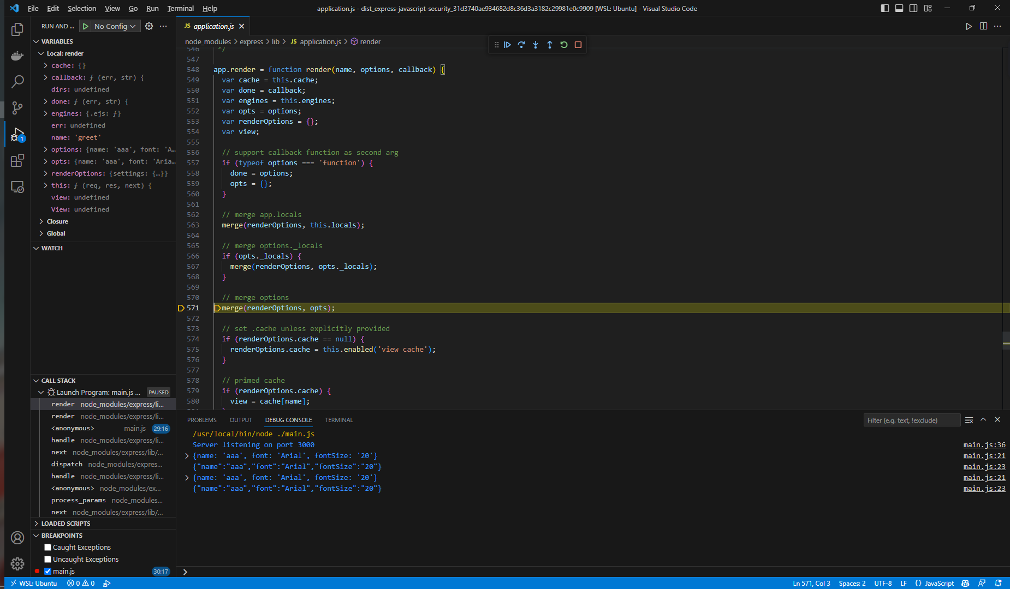The height and width of the screenshot is (589, 1010).
Task: Select anonymous main.js call stack frame
Action: coord(103,428)
